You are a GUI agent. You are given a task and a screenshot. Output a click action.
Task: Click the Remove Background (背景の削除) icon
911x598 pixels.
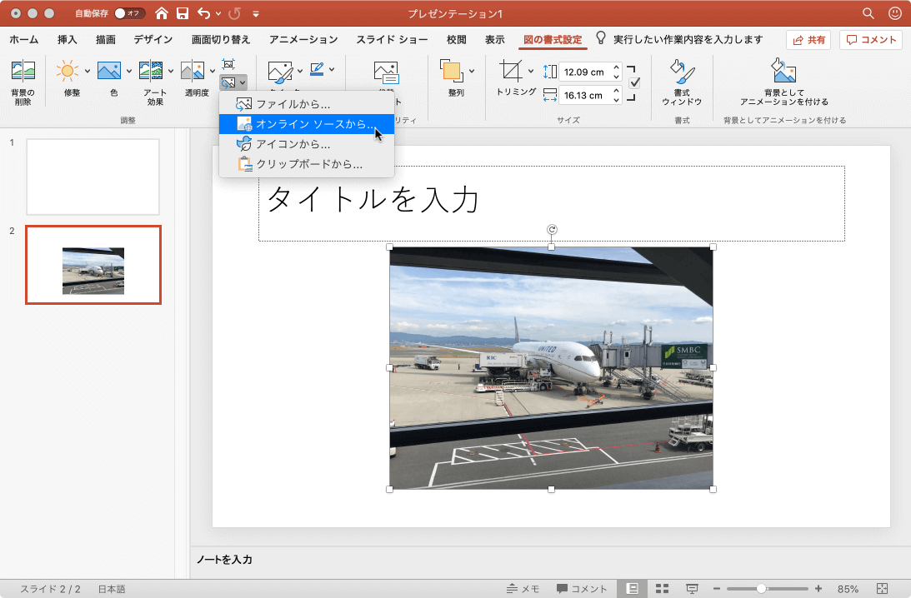pyautogui.click(x=23, y=72)
